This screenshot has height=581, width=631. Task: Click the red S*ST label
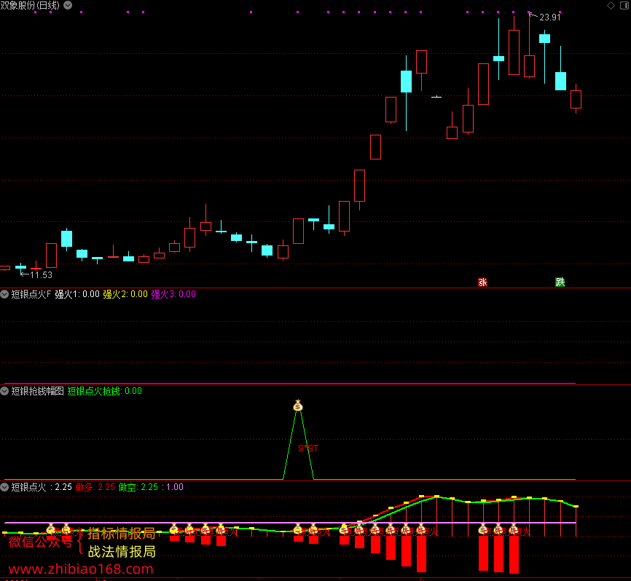click(x=308, y=448)
